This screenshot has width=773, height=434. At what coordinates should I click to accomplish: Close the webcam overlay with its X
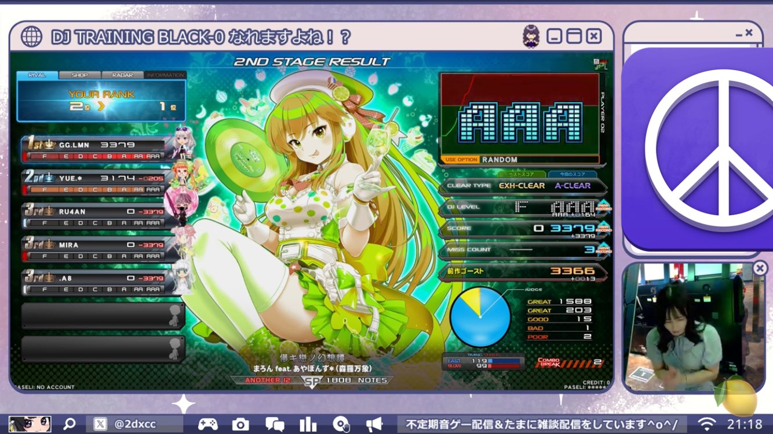760,268
